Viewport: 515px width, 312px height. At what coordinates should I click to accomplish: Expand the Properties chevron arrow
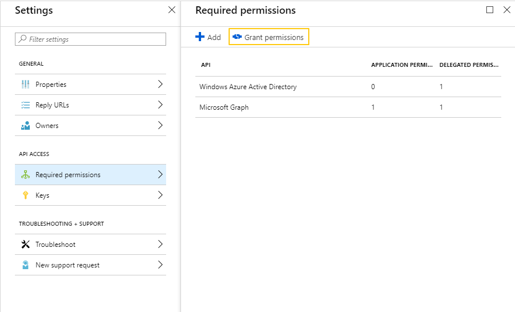coord(160,84)
